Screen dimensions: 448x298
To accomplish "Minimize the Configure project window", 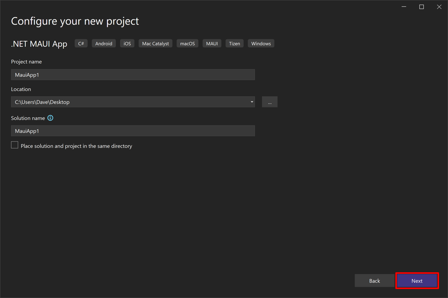I will [x=404, y=6].
